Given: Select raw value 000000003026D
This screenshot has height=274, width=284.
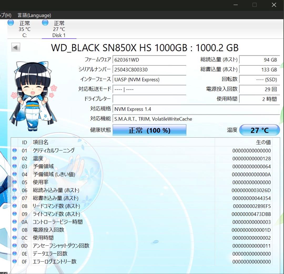Looking at the screenshot, I should [x=251, y=190].
